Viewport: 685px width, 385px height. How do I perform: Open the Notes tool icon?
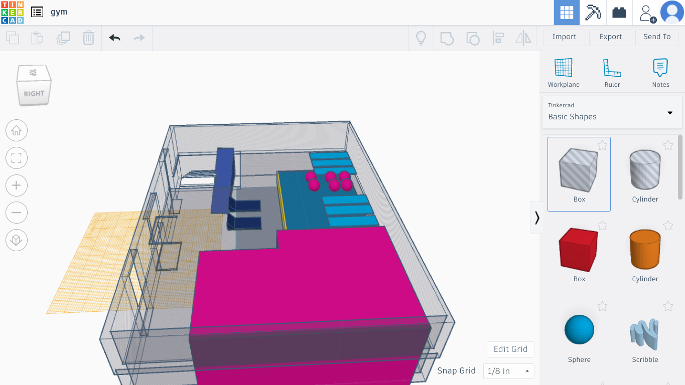pyautogui.click(x=660, y=67)
